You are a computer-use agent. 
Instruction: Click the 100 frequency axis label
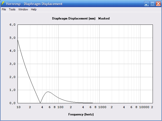pos(60,107)
